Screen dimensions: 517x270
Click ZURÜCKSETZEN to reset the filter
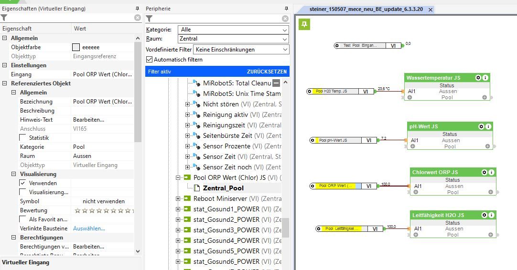coord(267,72)
